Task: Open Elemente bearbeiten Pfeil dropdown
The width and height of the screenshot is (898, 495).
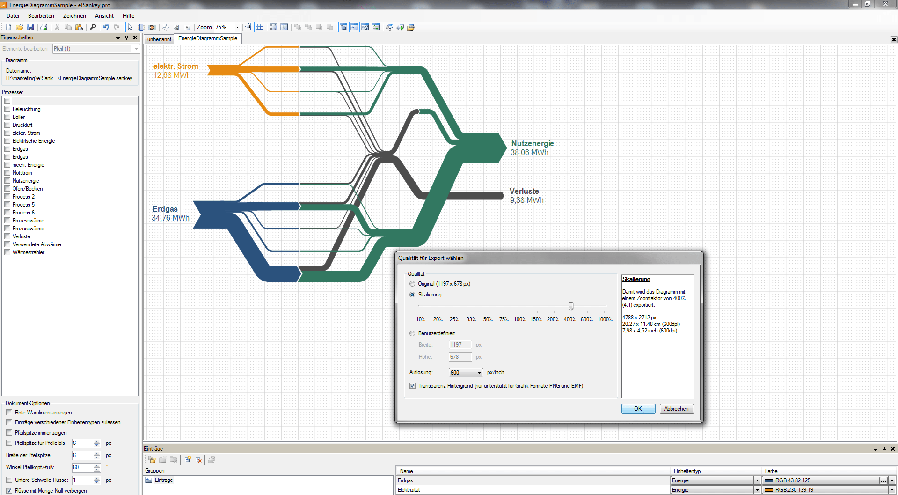Action: [x=136, y=49]
